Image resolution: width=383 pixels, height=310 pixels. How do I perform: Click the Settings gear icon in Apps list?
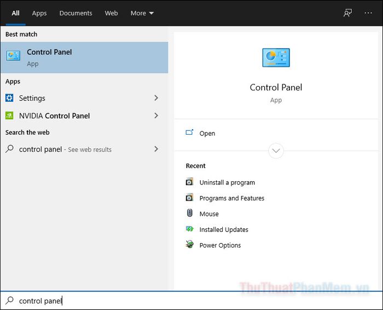click(9, 98)
